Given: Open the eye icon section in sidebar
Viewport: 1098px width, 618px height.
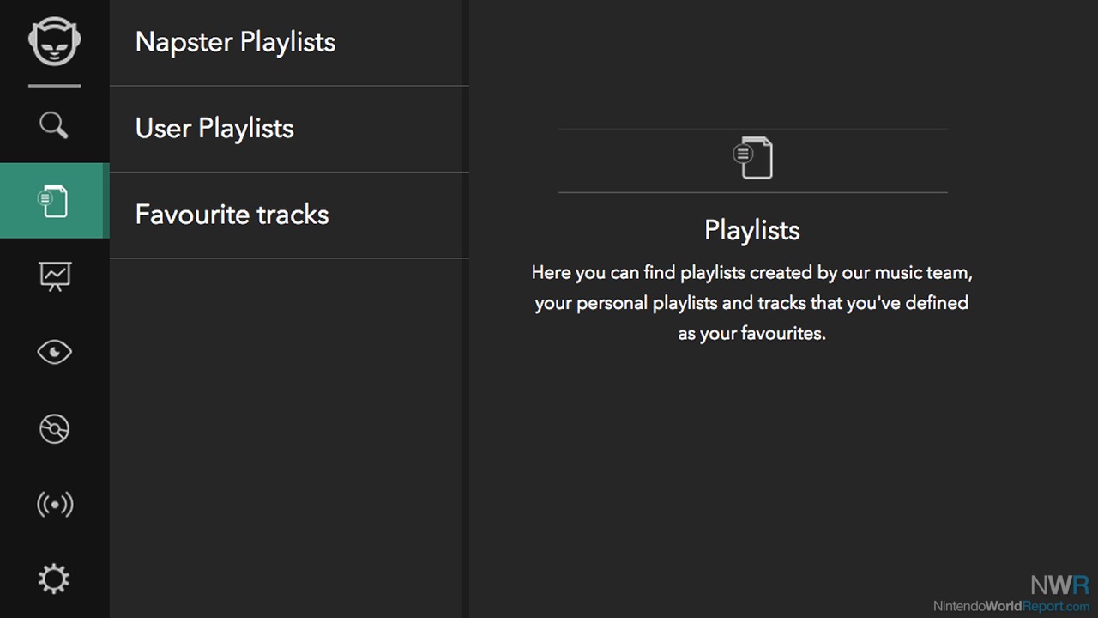Looking at the screenshot, I should click(x=54, y=352).
